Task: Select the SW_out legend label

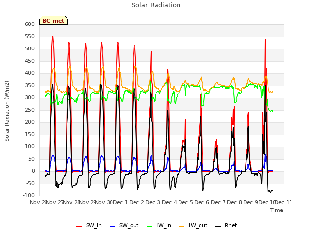Action: [x=129, y=225]
